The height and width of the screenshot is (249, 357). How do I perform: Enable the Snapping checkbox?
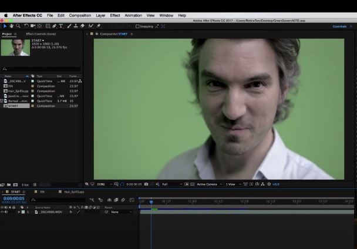pyautogui.click(x=137, y=26)
